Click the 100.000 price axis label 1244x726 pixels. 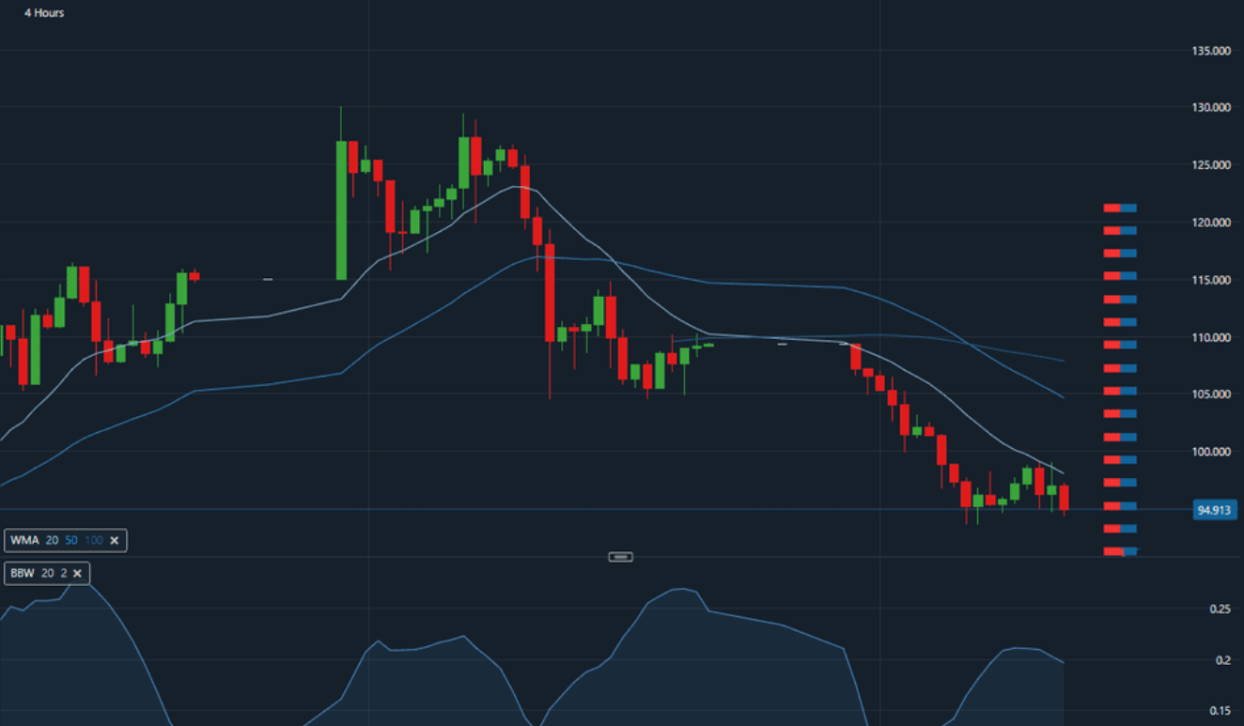[1212, 452]
